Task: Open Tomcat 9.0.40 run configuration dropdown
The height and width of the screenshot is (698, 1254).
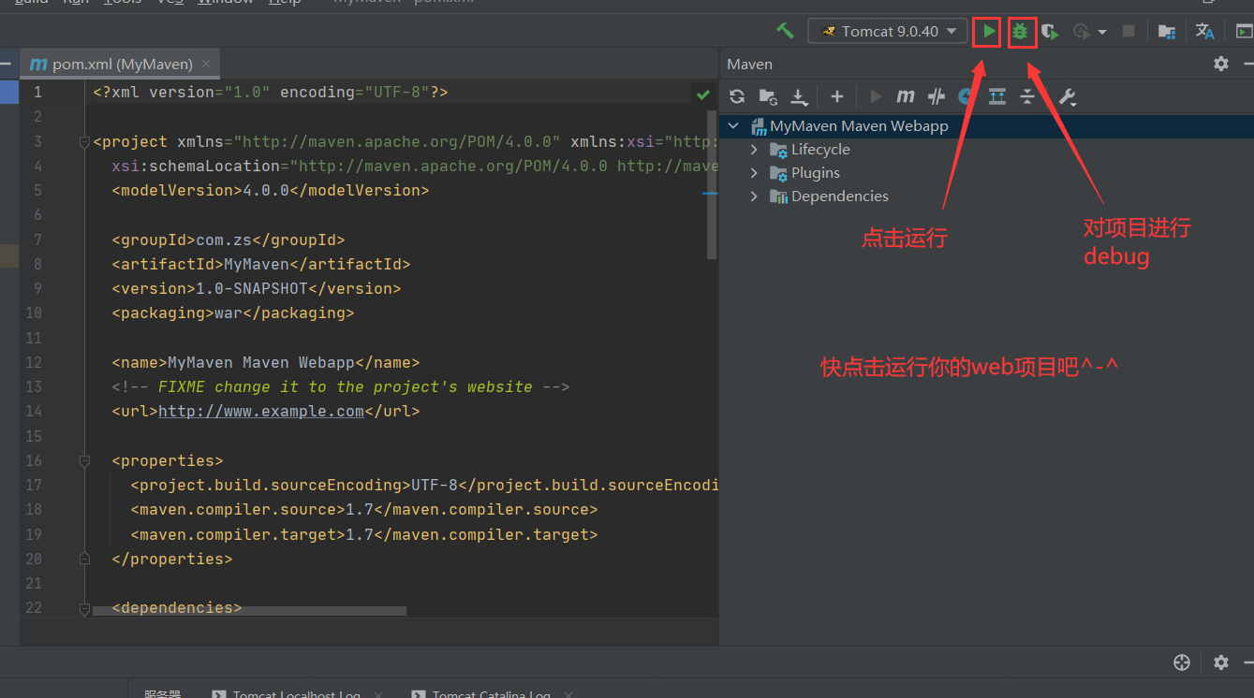Action: (887, 31)
